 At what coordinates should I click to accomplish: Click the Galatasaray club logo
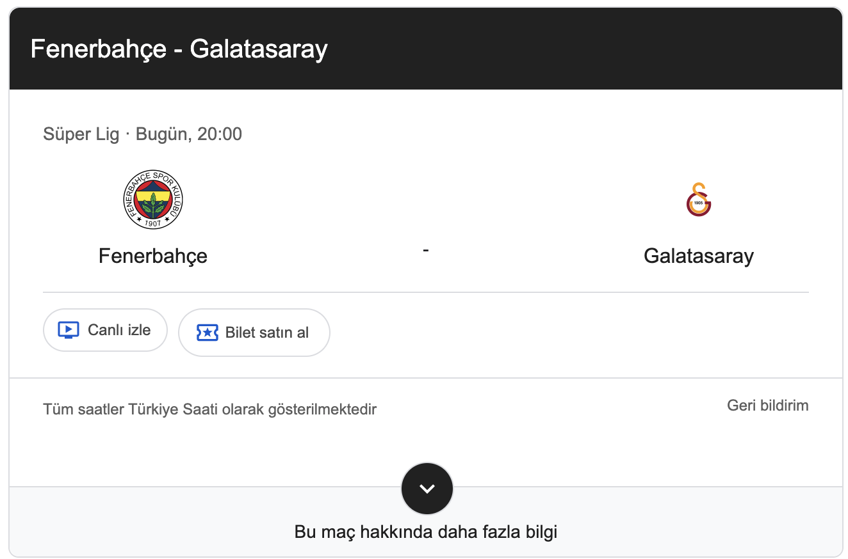click(x=699, y=200)
